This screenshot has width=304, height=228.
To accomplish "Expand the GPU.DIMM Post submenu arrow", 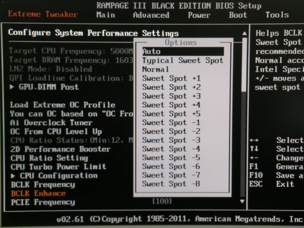I will 12,87.
